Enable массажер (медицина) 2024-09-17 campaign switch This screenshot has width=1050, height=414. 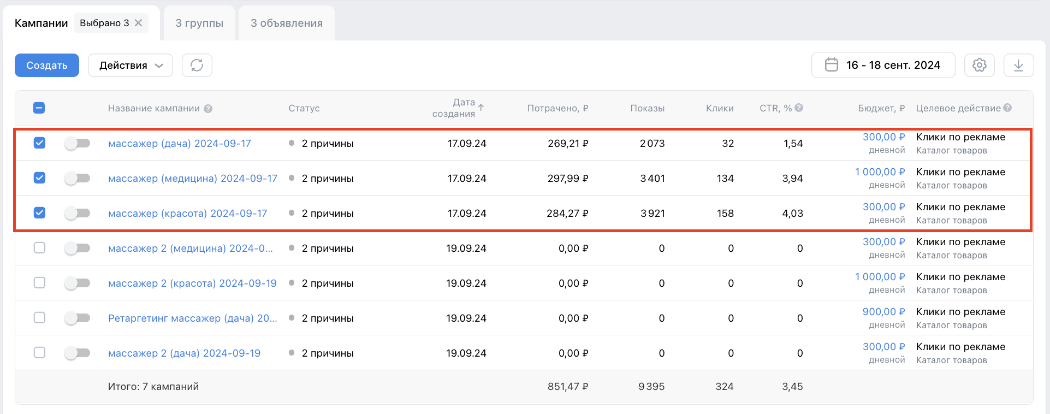(x=77, y=179)
